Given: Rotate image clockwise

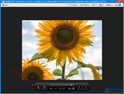Looking at the screenshot, I should tap(64, 89).
